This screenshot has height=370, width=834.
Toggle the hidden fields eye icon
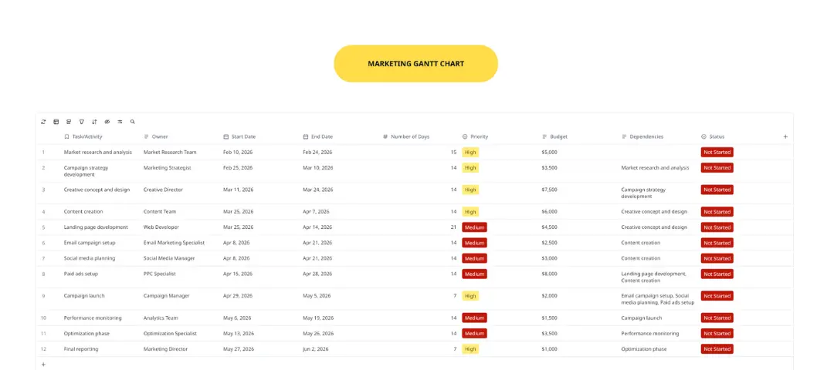tap(107, 122)
